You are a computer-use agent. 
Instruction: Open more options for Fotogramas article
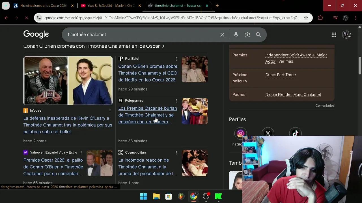click(x=176, y=101)
